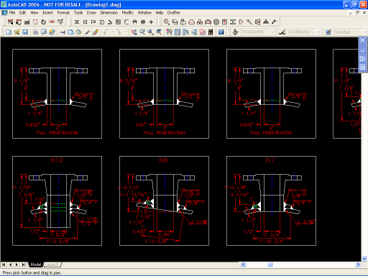Open the table style Standard dropdown

point(364,32)
